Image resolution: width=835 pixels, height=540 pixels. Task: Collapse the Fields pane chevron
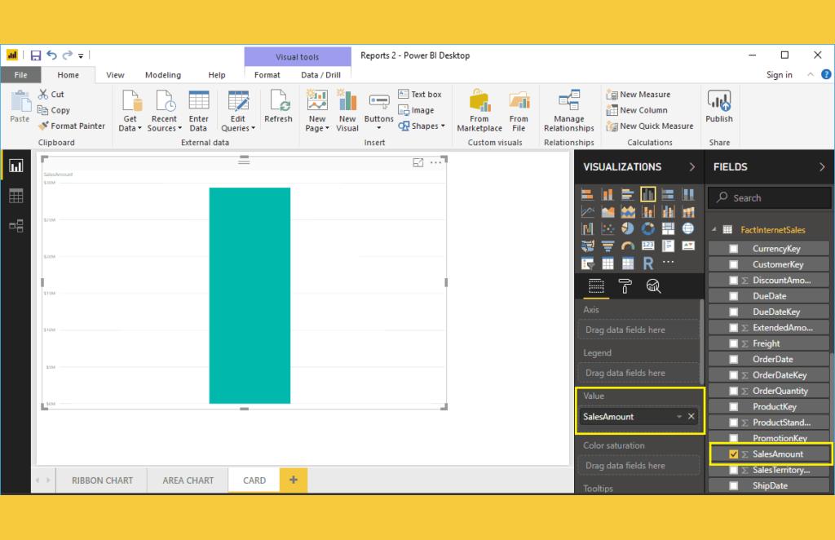[x=822, y=167]
